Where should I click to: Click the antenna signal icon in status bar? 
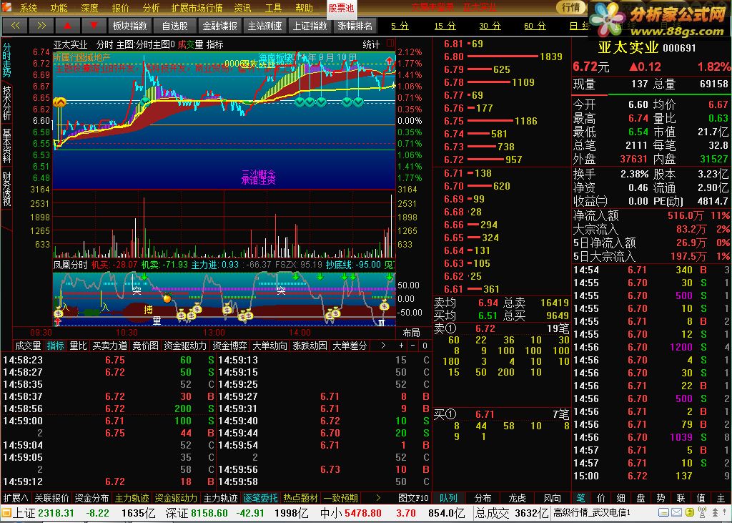click(x=702, y=512)
